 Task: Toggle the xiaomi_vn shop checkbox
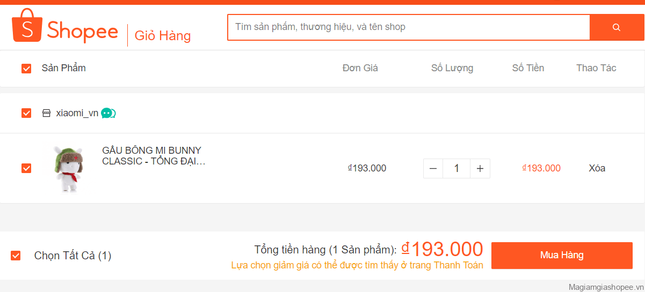coord(26,113)
